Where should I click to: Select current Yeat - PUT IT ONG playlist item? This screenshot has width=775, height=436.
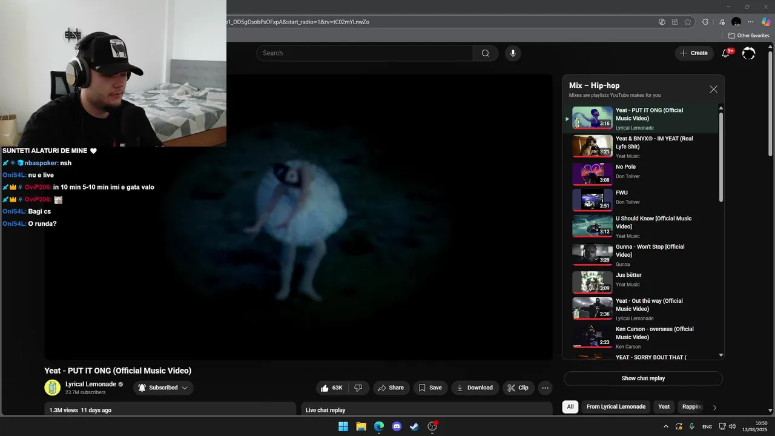point(642,119)
